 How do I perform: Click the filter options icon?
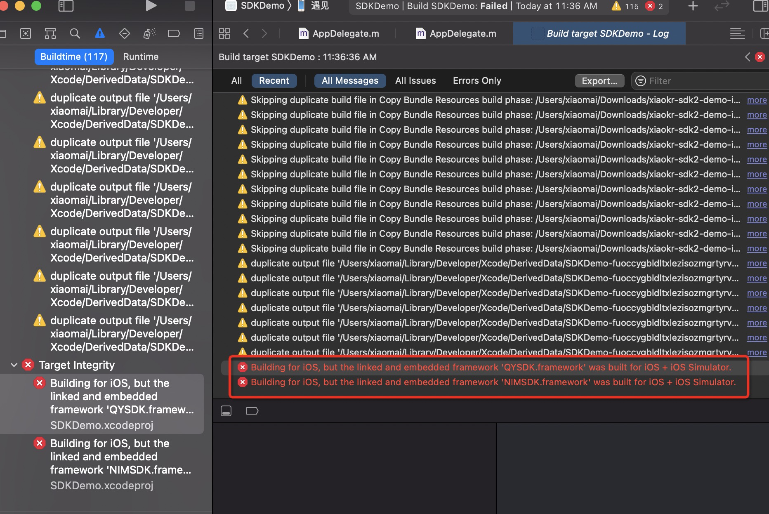click(x=640, y=81)
